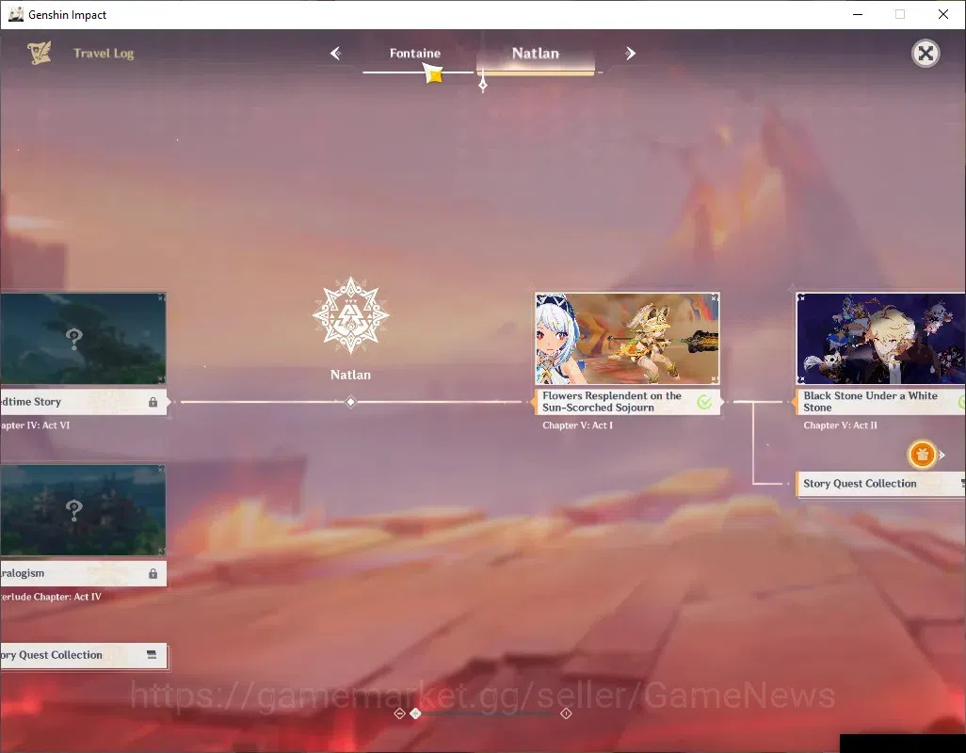Screen dimensions: 966x753
Task: Minimize the Genshin Impact window
Action: pyautogui.click(x=858, y=14)
